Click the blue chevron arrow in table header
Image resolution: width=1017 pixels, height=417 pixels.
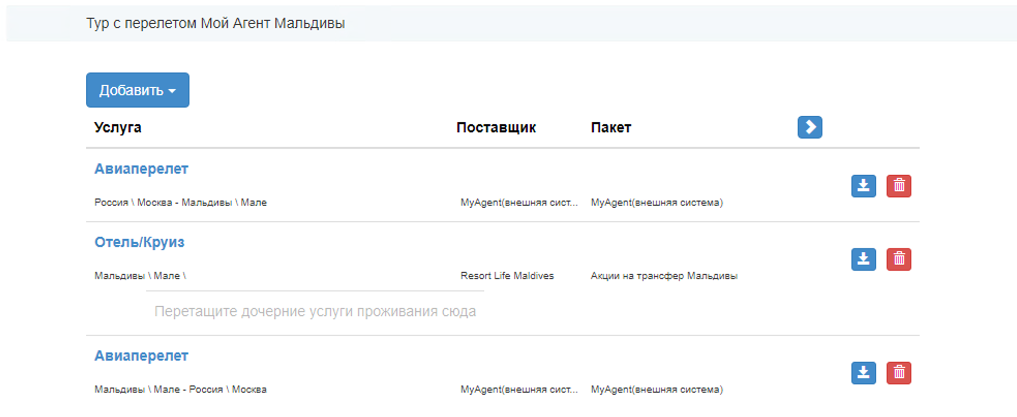click(x=810, y=127)
